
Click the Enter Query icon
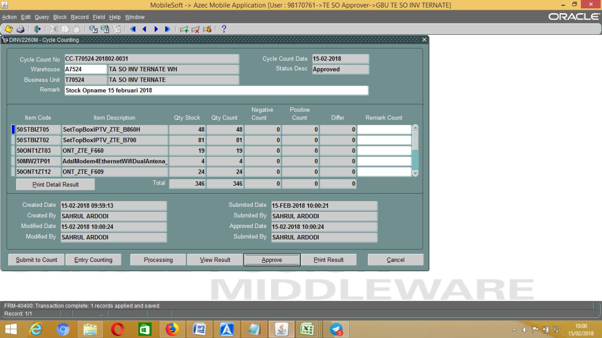(93, 29)
